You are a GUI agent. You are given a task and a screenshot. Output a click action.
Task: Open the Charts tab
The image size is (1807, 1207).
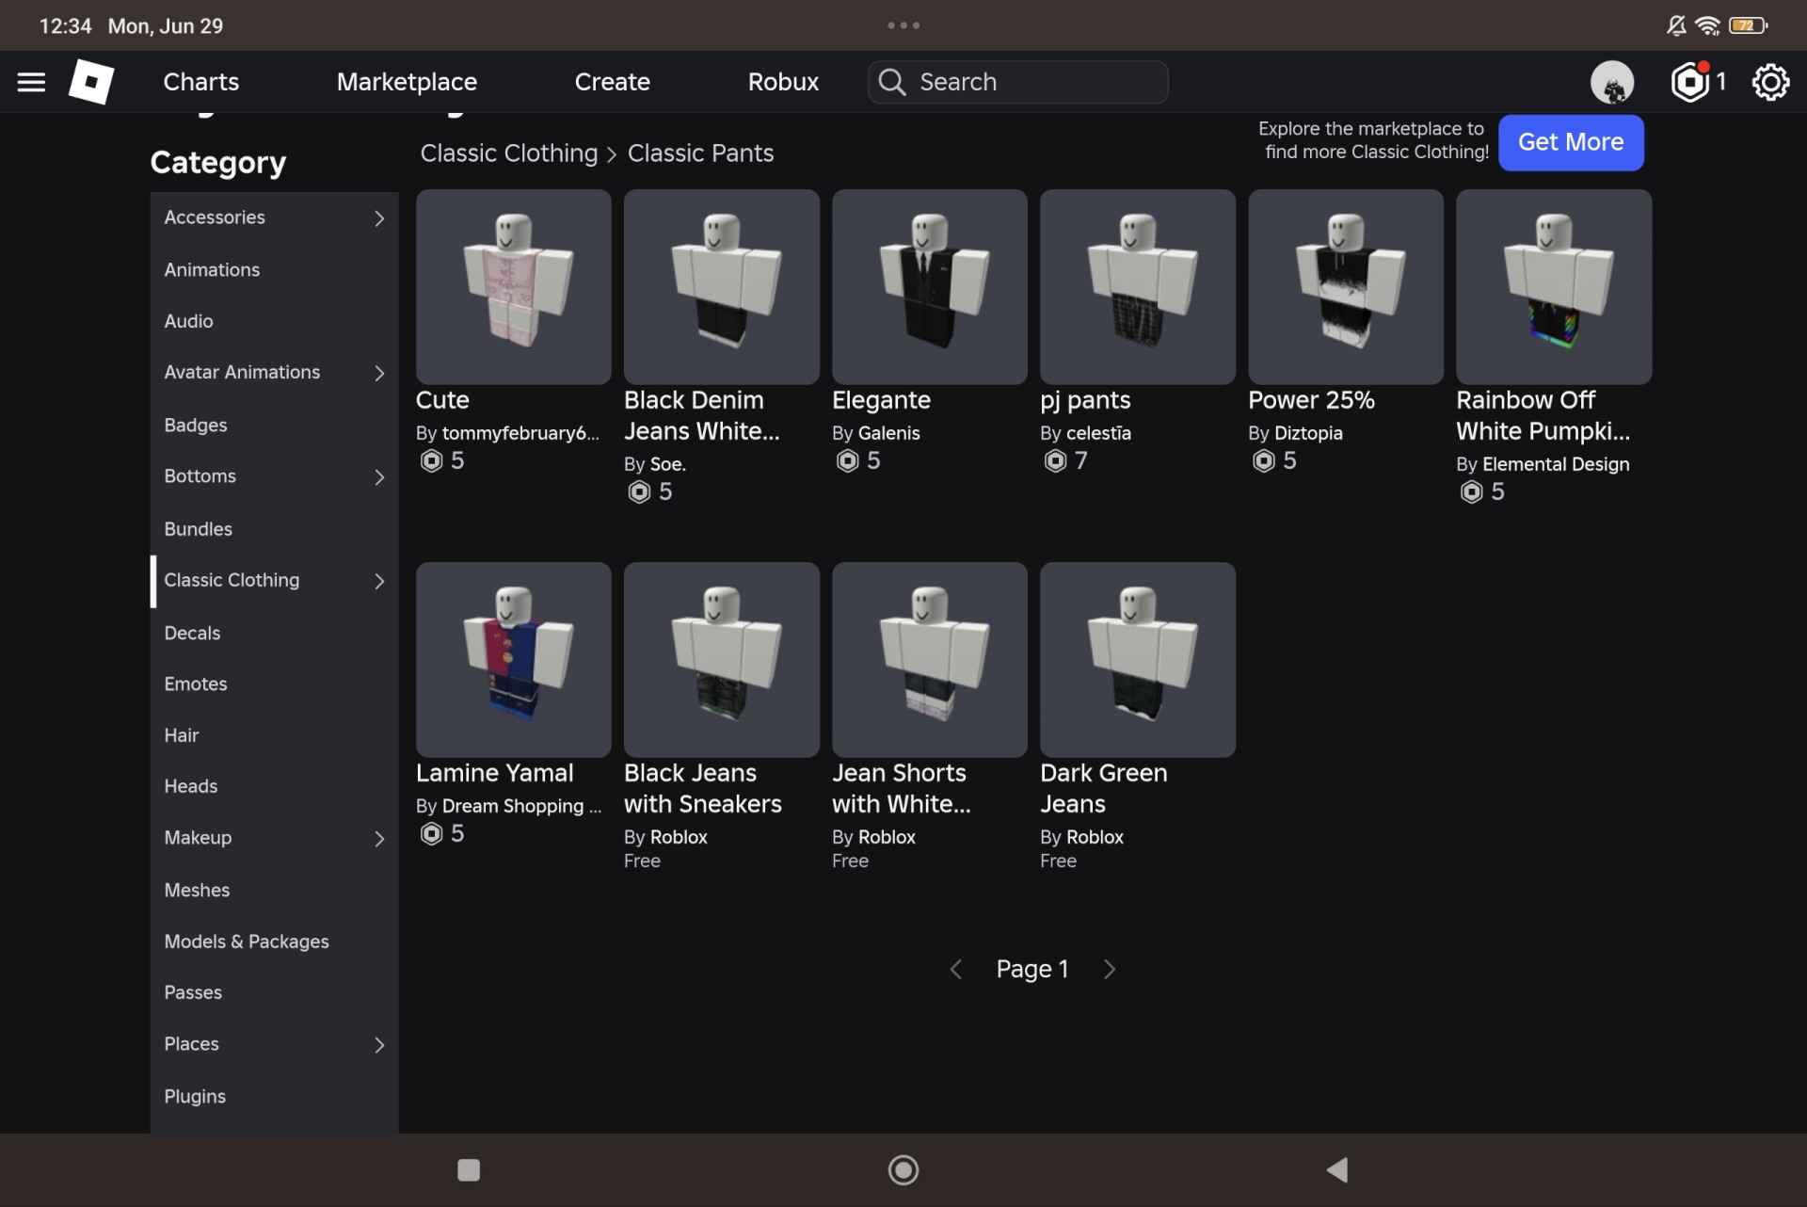tap(200, 82)
